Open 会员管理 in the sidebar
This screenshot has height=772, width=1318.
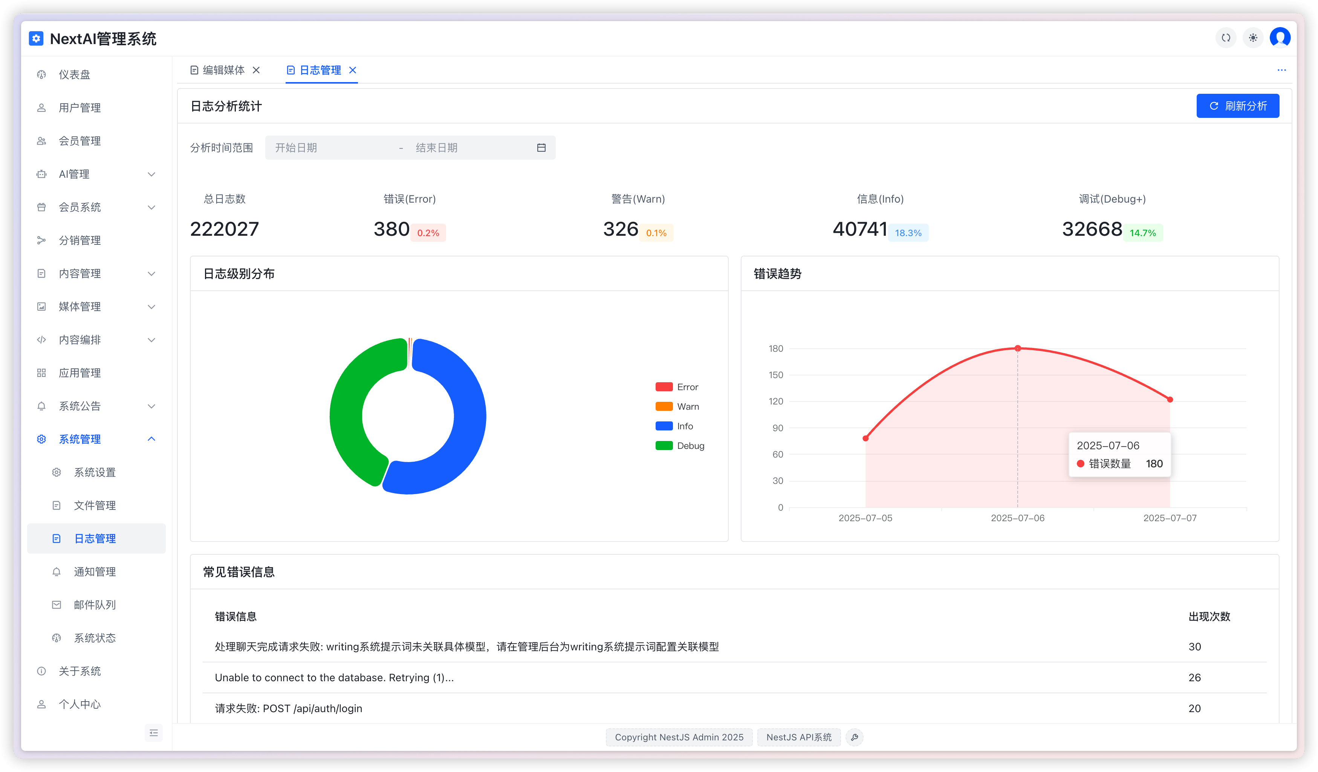click(x=96, y=141)
